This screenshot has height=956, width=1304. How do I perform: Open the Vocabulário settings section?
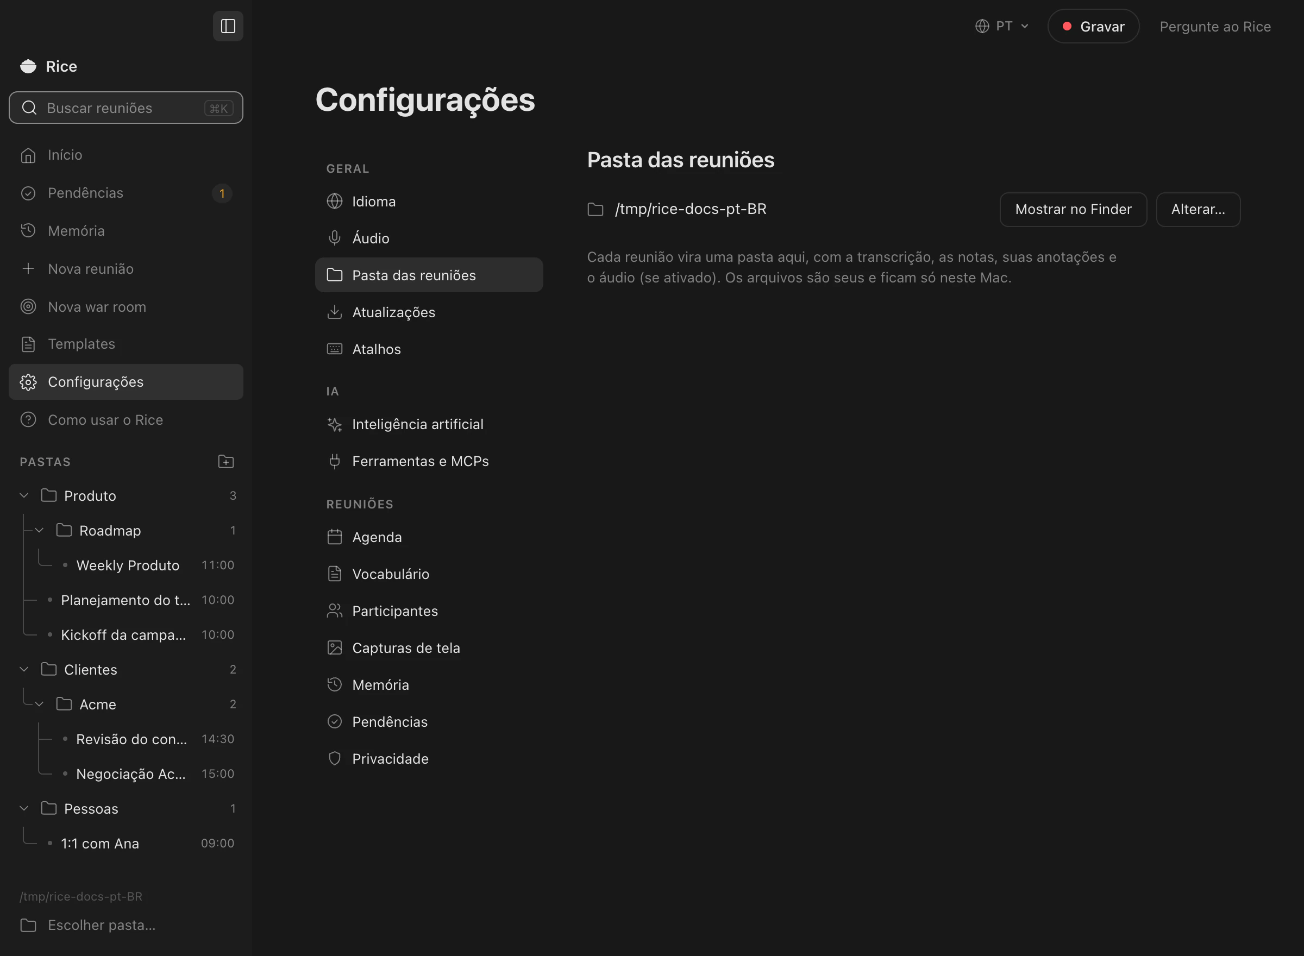(x=429, y=574)
